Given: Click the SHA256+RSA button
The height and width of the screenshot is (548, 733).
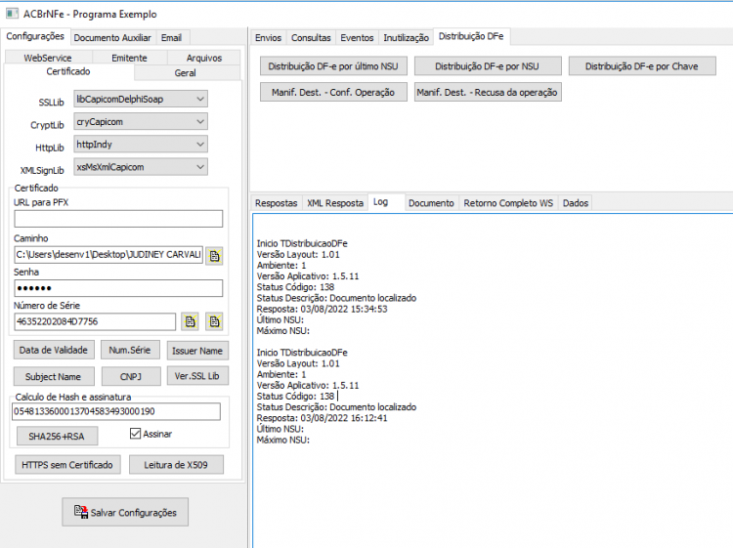Looking at the screenshot, I should [x=57, y=436].
